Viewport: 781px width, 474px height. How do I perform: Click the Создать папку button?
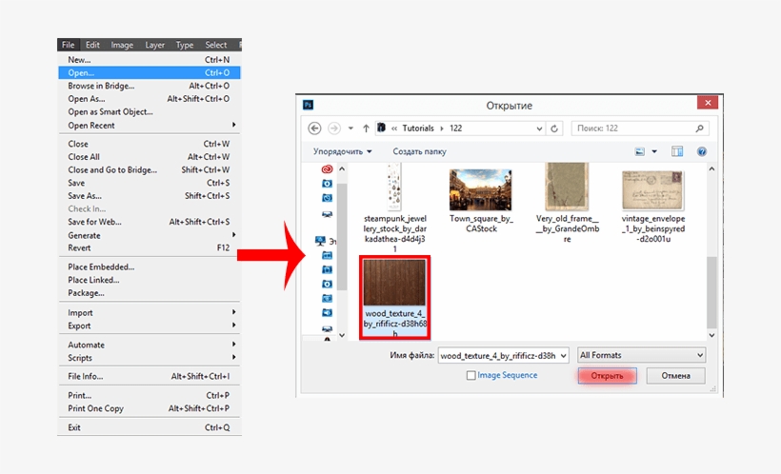pos(419,151)
